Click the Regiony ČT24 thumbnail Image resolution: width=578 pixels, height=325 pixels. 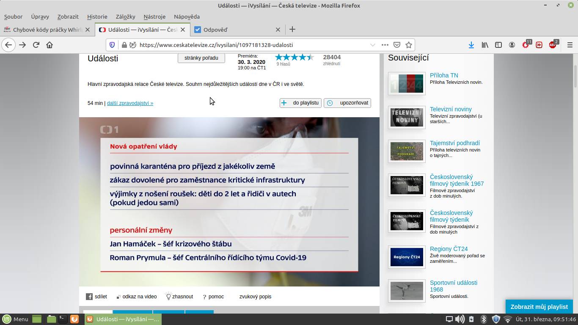click(x=407, y=257)
